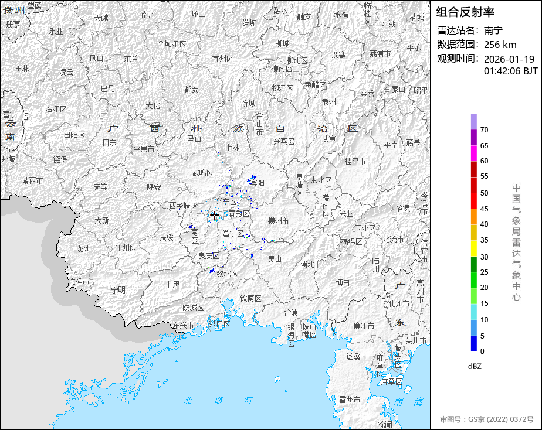Screen dimensions: 542x430
Task: Click the legend value 55
Action: [x=484, y=176]
